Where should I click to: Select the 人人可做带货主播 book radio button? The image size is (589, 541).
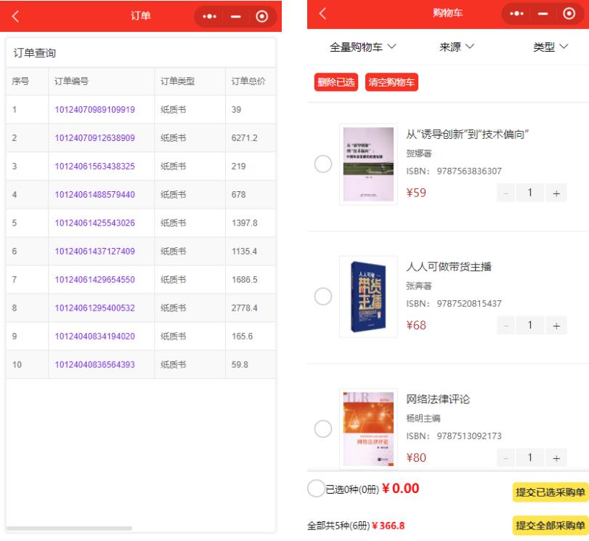(323, 297)
